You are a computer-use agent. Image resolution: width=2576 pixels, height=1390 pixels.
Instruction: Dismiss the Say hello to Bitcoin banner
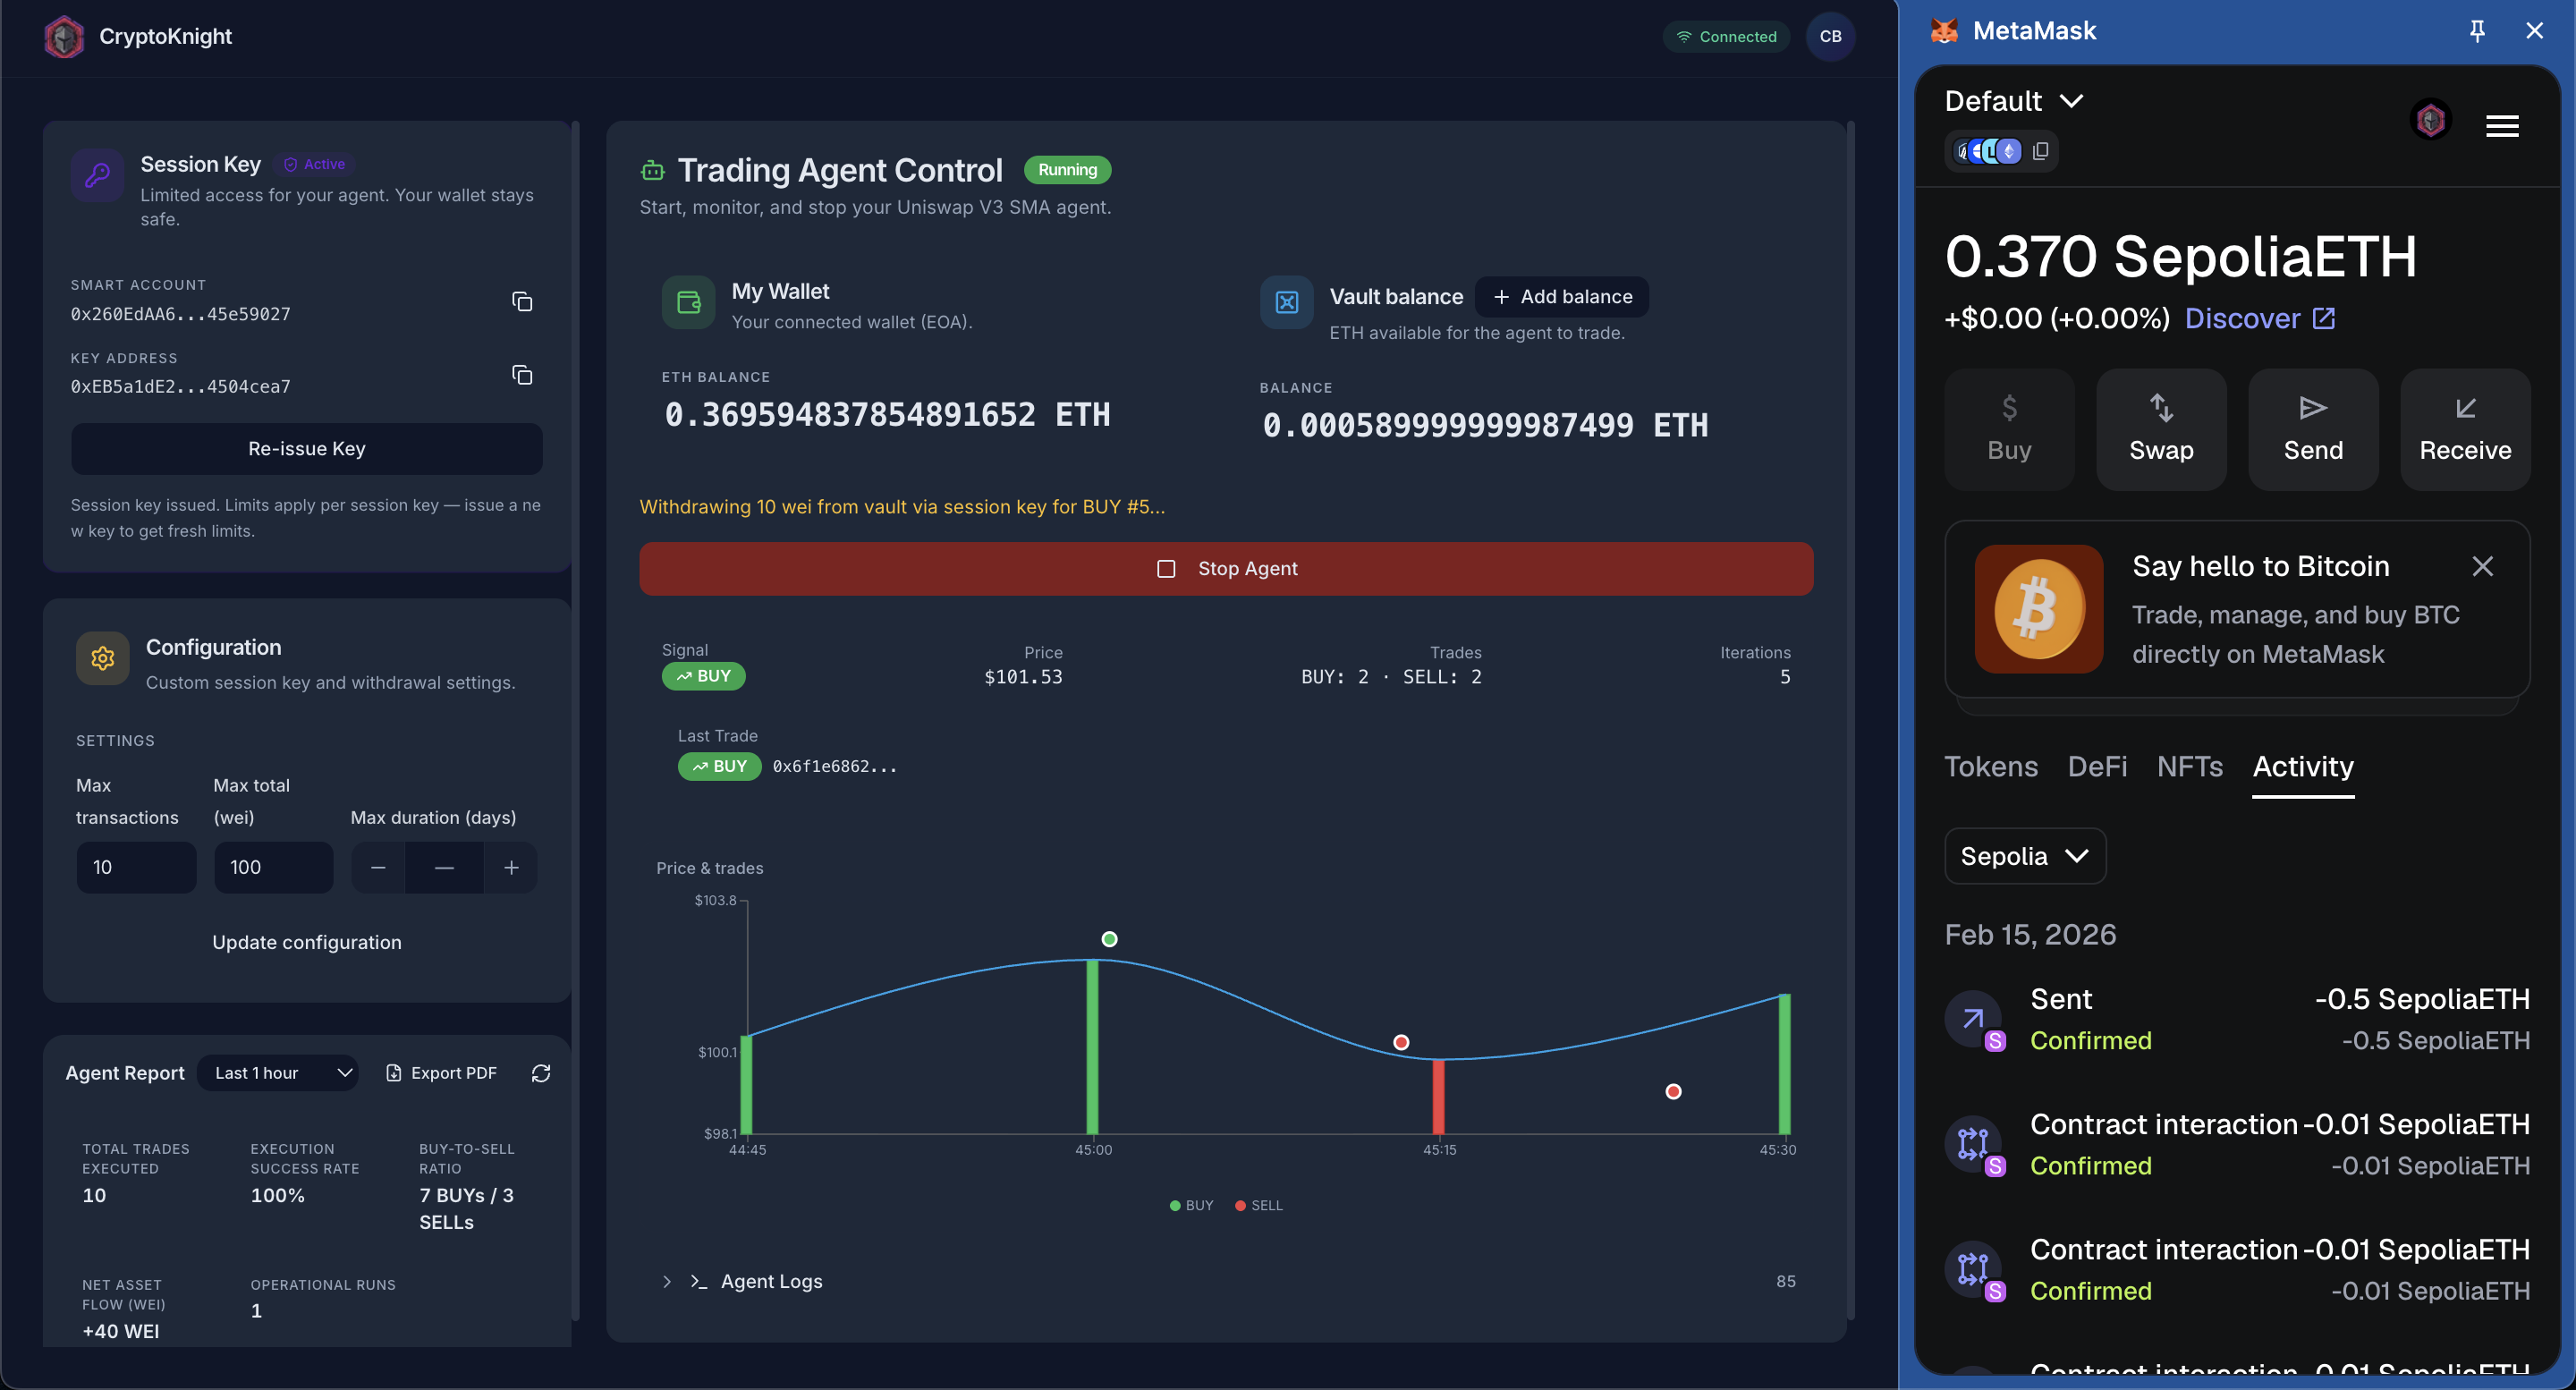pyautogui.click(x=2482, y=567)
